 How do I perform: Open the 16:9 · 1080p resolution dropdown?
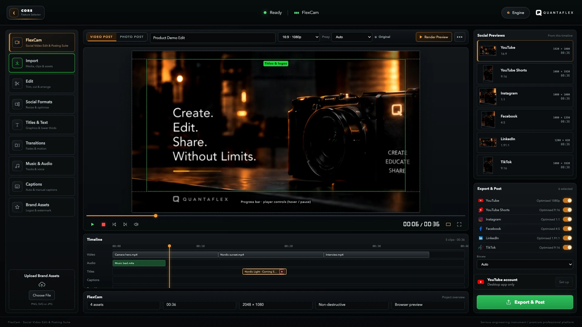click(x=299, y=37)
